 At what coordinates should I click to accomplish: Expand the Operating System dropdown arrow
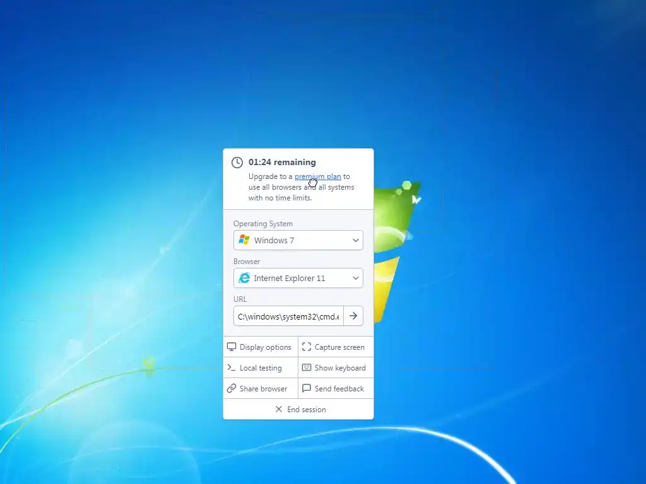(356, 240)
